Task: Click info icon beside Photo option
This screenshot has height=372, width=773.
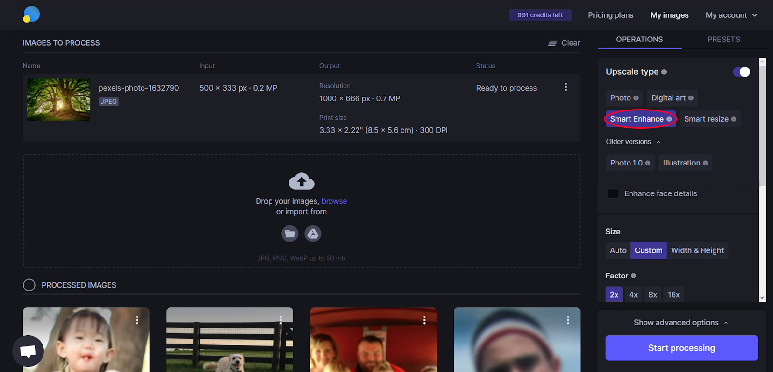Action: [x=636, y=98]
